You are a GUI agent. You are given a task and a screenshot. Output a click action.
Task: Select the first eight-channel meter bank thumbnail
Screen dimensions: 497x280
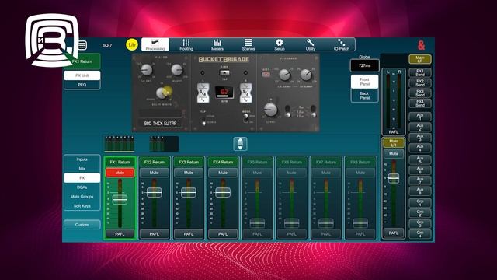tap(120, 144)
